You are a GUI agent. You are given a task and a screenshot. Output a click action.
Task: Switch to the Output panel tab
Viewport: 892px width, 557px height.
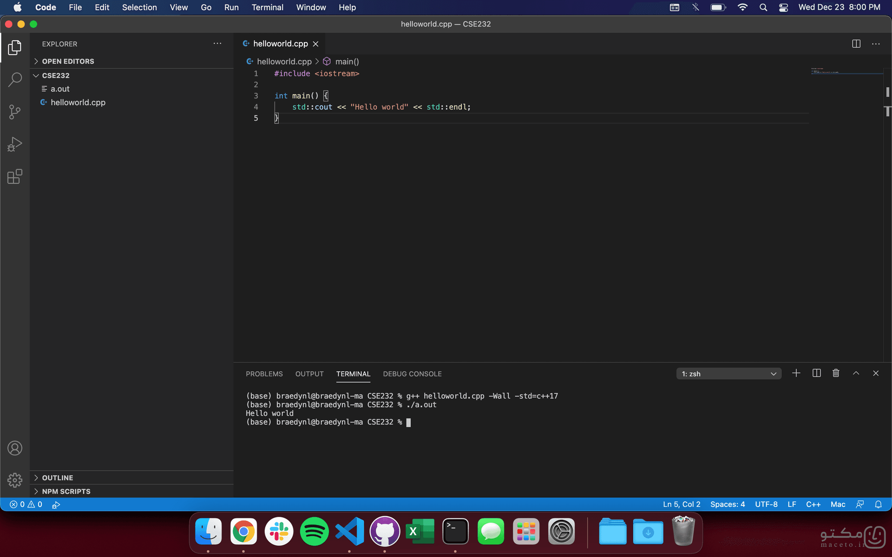[309, 374]
